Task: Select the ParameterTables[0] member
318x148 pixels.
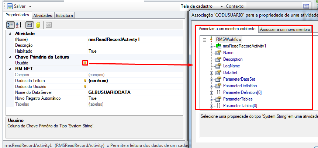Action: [x=240, y=106]
